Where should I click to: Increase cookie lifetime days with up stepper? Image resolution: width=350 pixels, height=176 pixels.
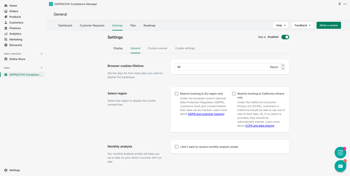click(283, 65)
